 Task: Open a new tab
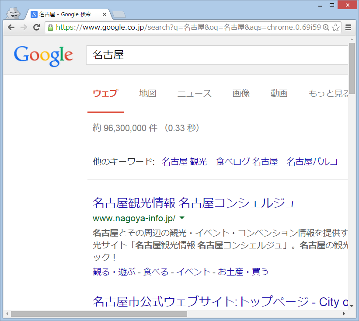(x=118, y=15)
